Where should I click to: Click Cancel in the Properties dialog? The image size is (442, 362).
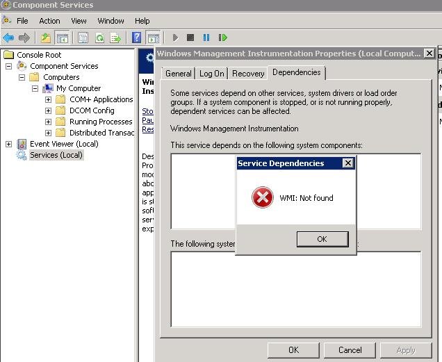pos(350,350)
